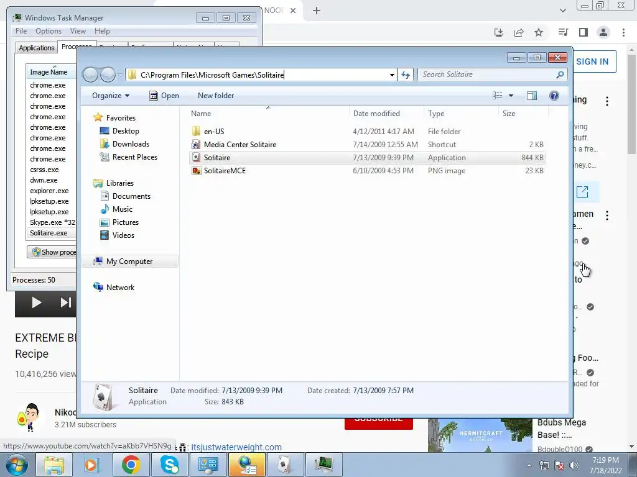
Task: Select the en-US folder
Action: 214,132
